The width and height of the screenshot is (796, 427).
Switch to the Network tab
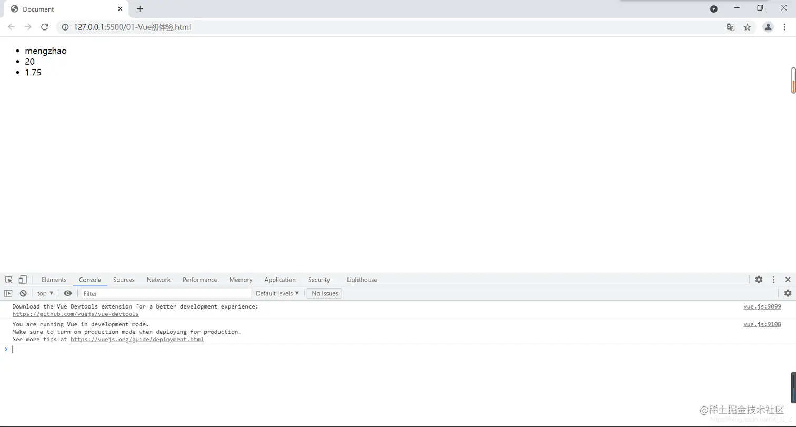158,280
